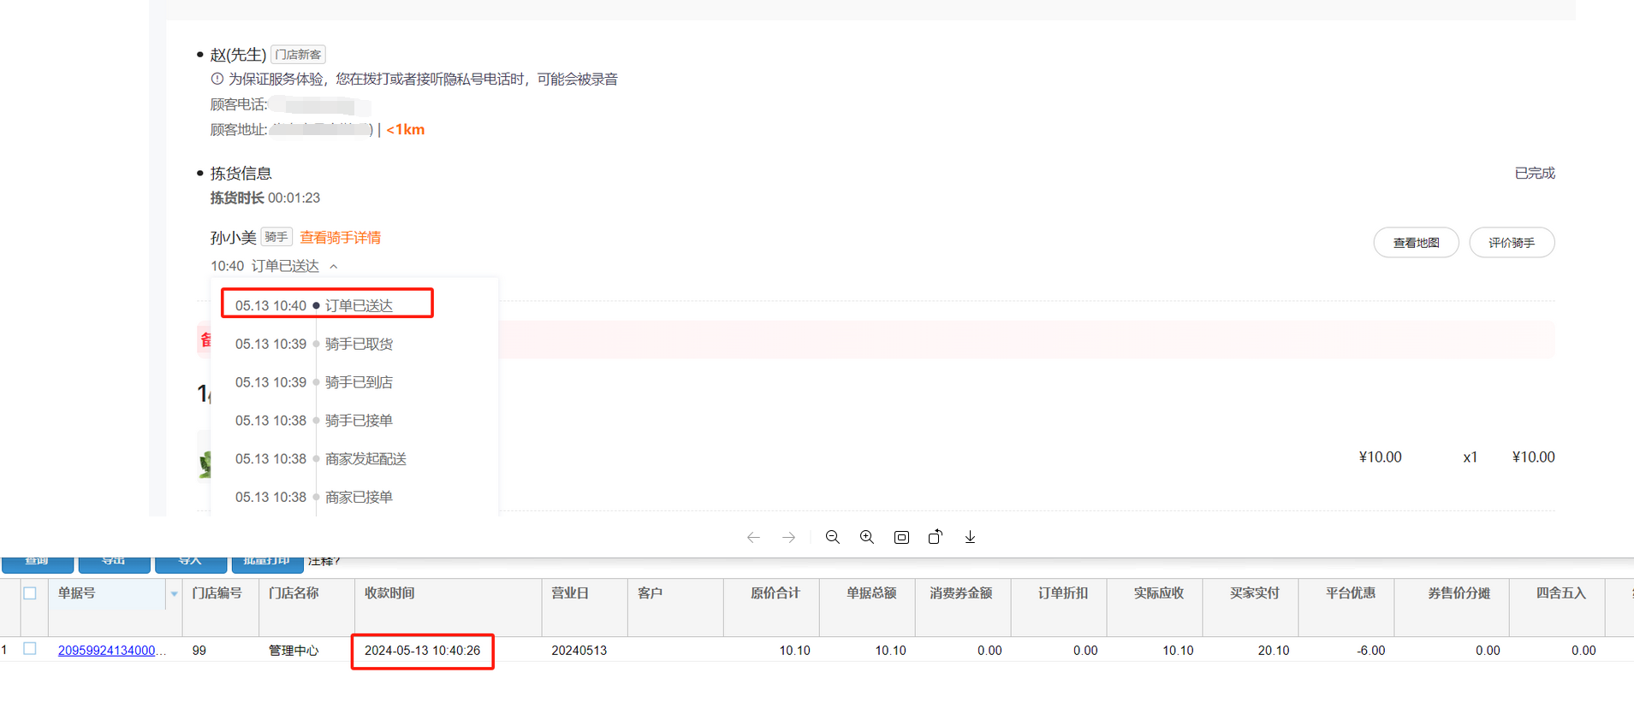Viewport: 1634px width, 702px height.
Task: Select the 管理中心 store name cell
Action: tap(294, 651)
